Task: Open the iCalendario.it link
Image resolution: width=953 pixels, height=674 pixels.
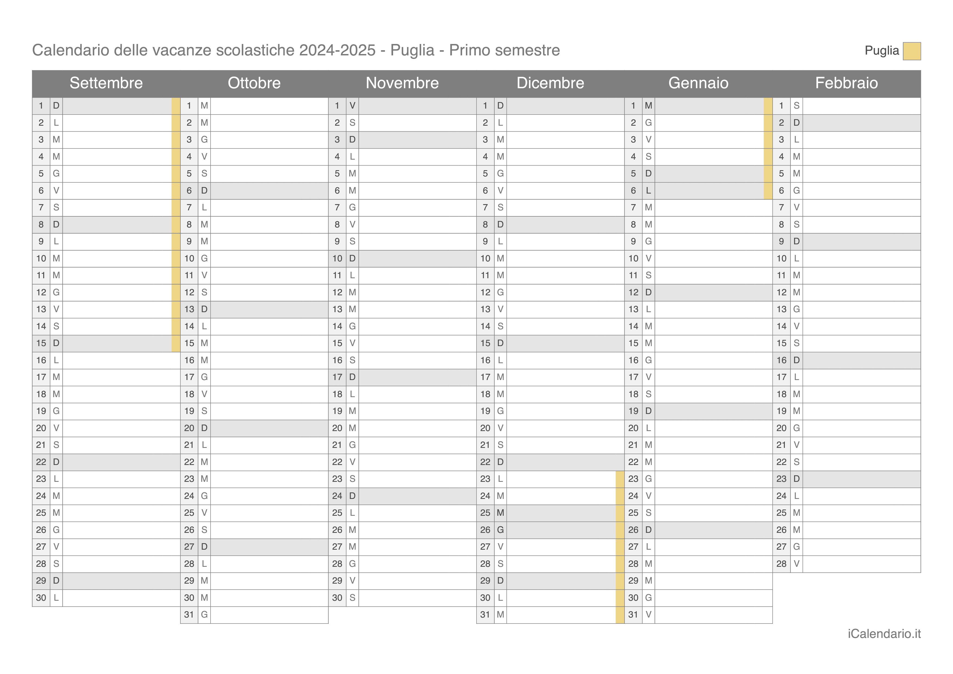Action: coord(884,634)
